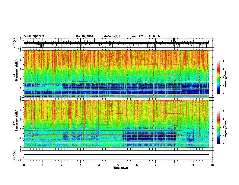Select the "Time (min)" axis title
Image resolution: width=239 pixels, height=185 pixels.
pyautogui.click(x=121, y=168)
